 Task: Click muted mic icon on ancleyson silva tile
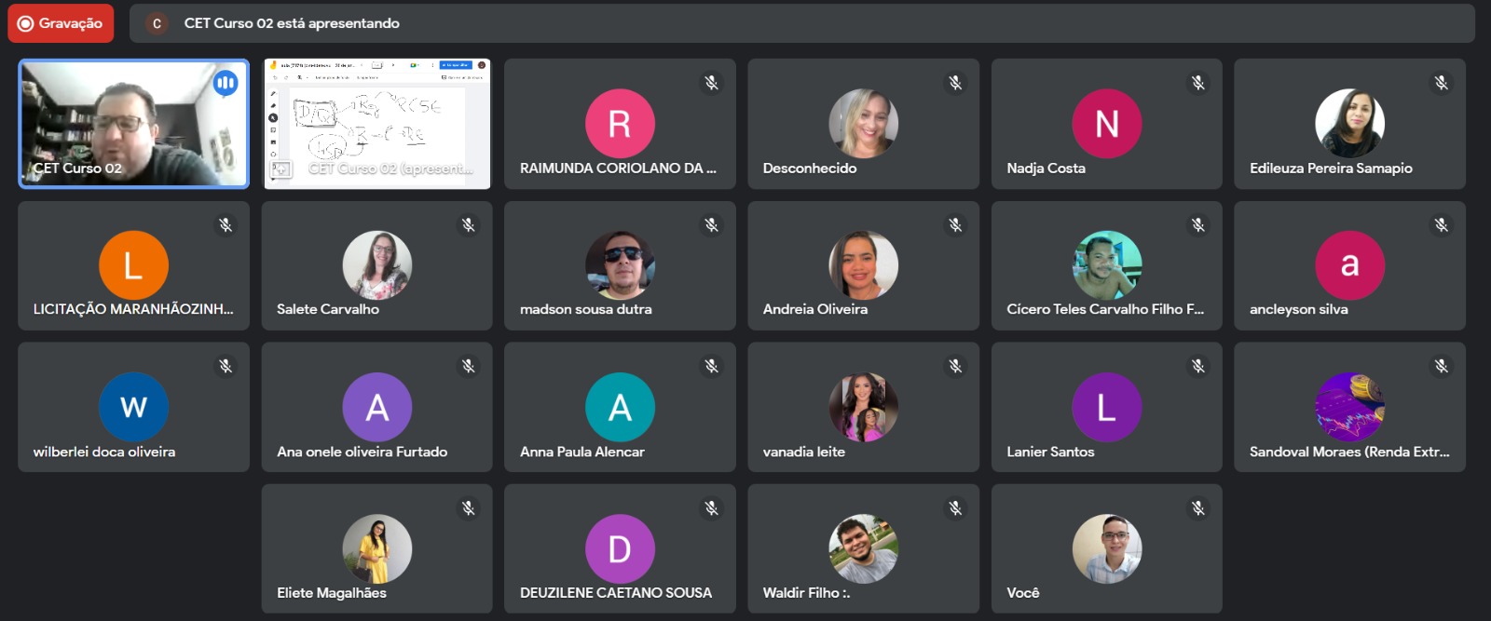tap(1442, 224)
